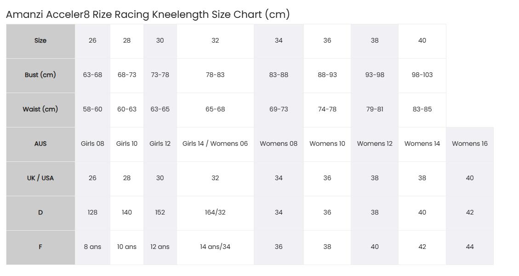This screenshot has height=276, width=519.
Task: Select the 44 cell in F row
Action: click(x=470, y=247)
